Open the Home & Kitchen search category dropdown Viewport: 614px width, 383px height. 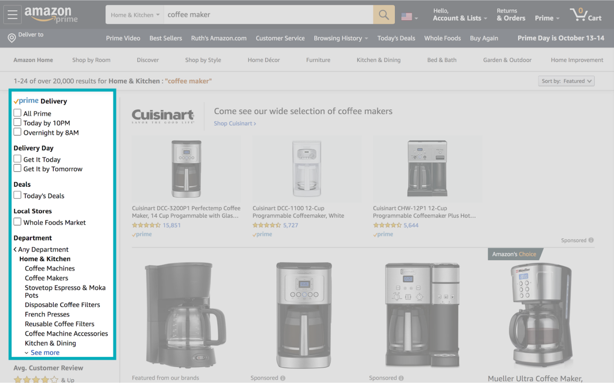pos(135,15)
